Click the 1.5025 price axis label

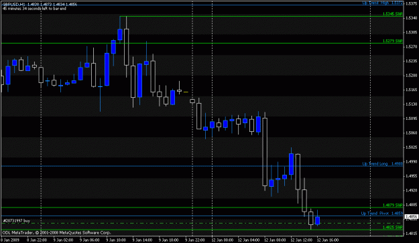411,147
